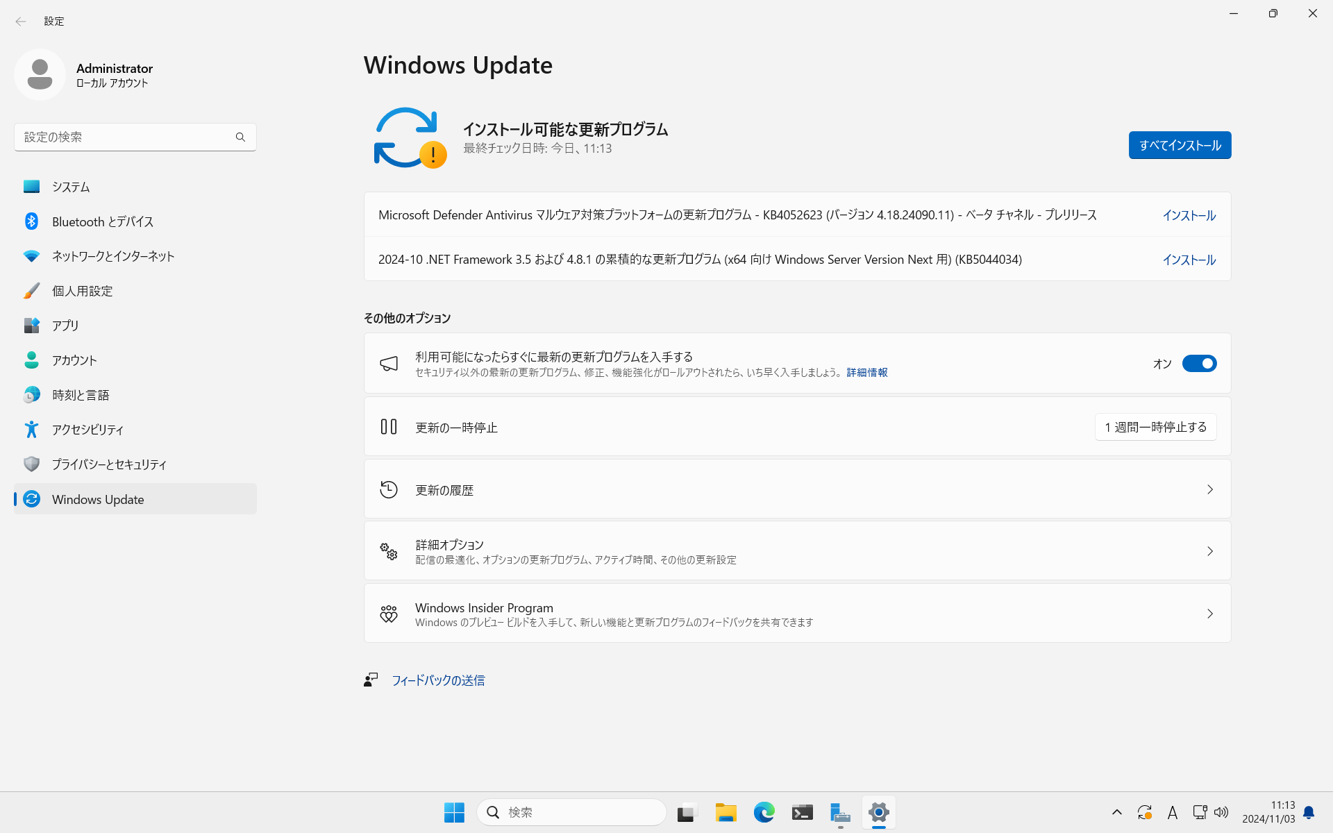Click インストール for the KB5044034 update
1333x833 pixels.
pos(1189,260)
